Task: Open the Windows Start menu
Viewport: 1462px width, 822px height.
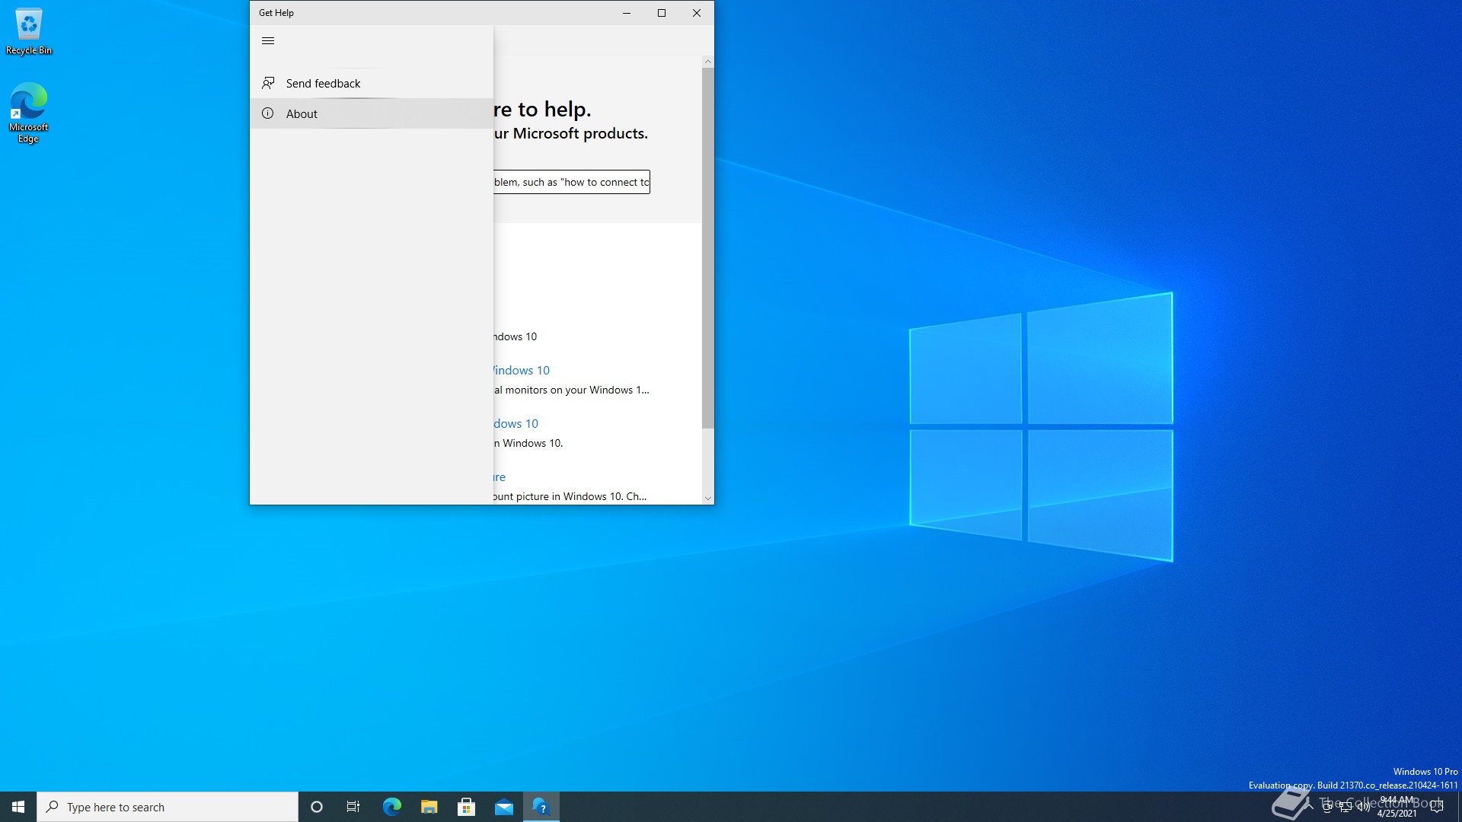Action: point(18,807)
